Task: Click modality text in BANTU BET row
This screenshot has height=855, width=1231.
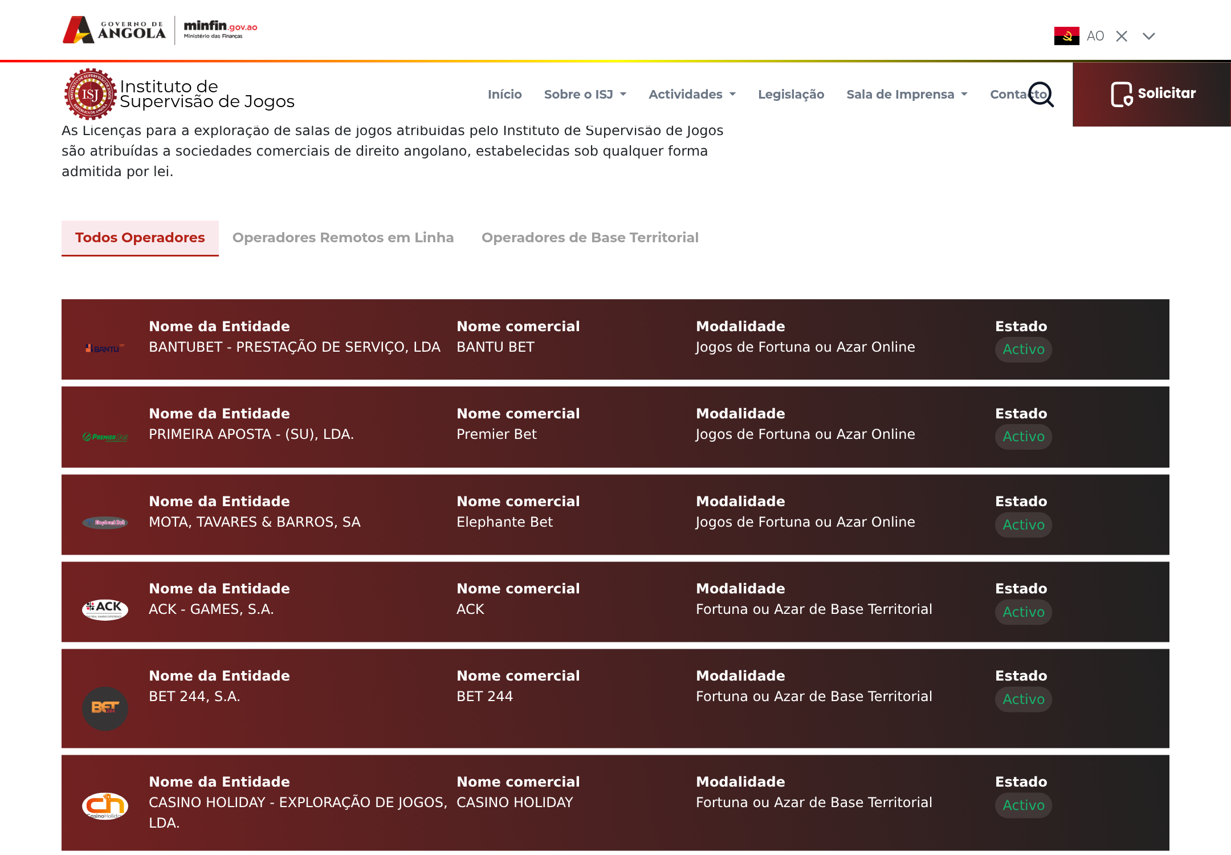Action: 805,347
